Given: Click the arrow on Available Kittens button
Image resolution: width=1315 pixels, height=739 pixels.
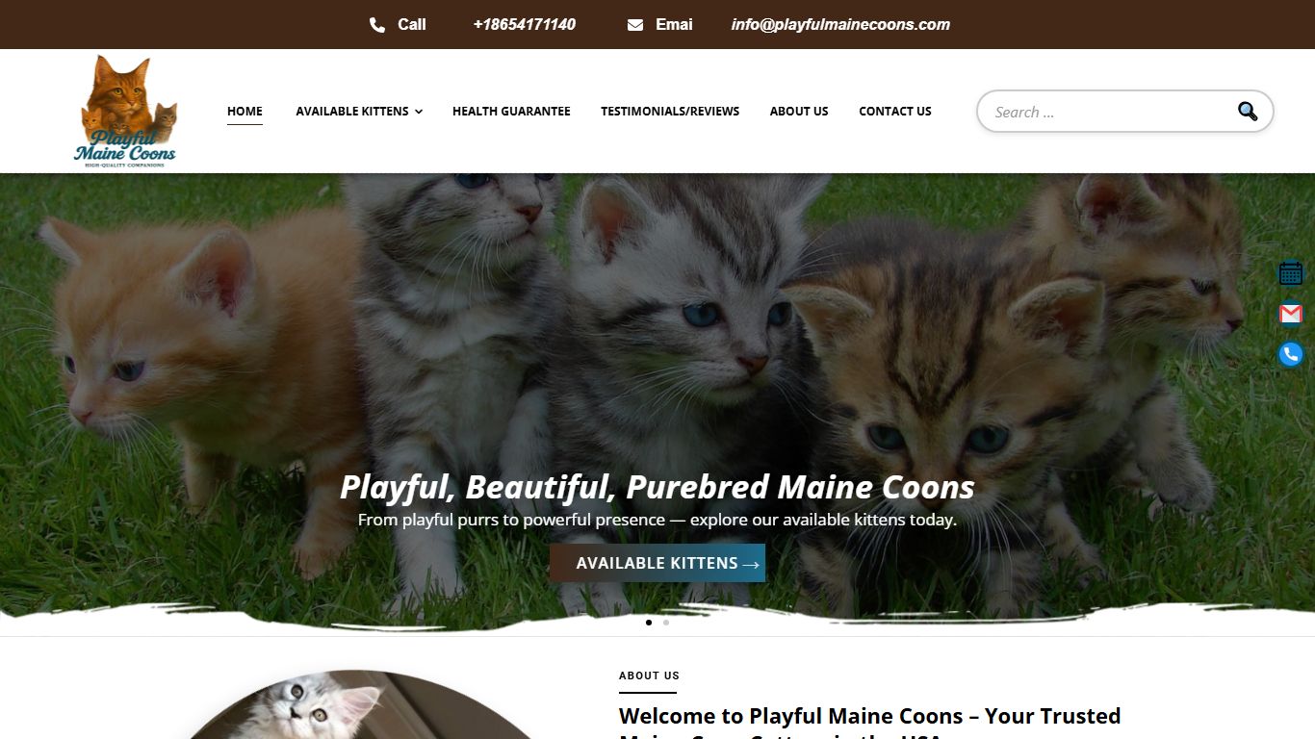Looking at the screenshot, I should tap(751, 565).
